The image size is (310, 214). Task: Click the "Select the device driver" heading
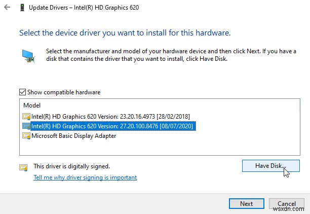pyautogui.click(x=125, y=33)
